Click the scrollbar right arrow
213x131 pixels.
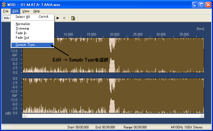[x=202, y=116]
